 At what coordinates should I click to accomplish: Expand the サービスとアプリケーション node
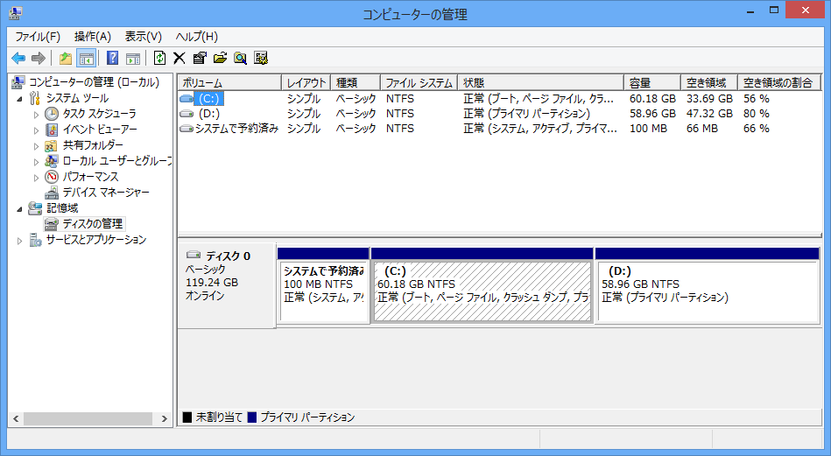(x=19, y=241)
